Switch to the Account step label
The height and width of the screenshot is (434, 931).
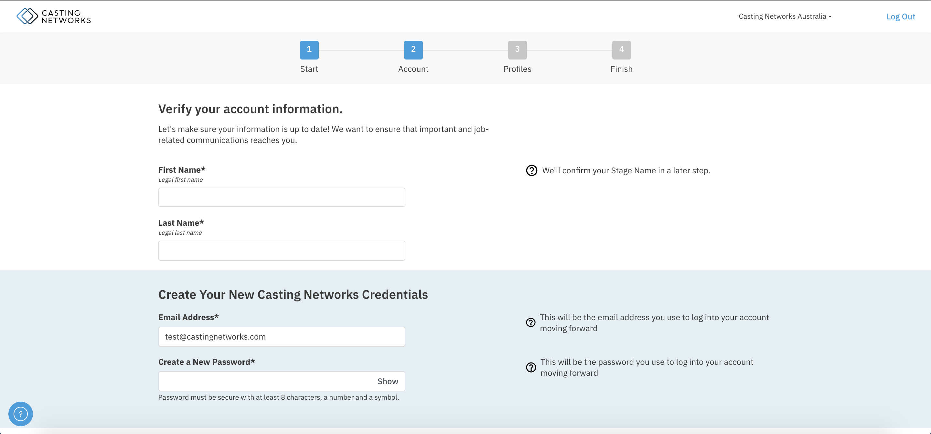pos(413,69)
